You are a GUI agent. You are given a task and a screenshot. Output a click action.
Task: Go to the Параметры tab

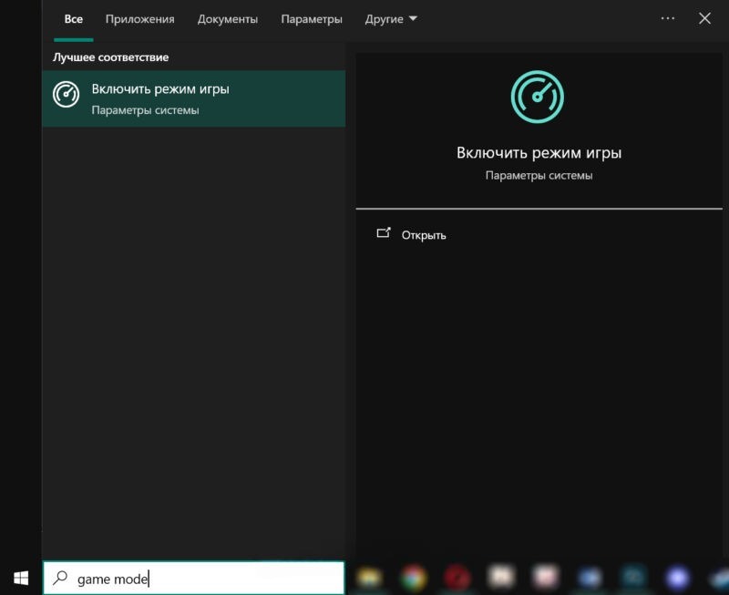pos(312,19)
